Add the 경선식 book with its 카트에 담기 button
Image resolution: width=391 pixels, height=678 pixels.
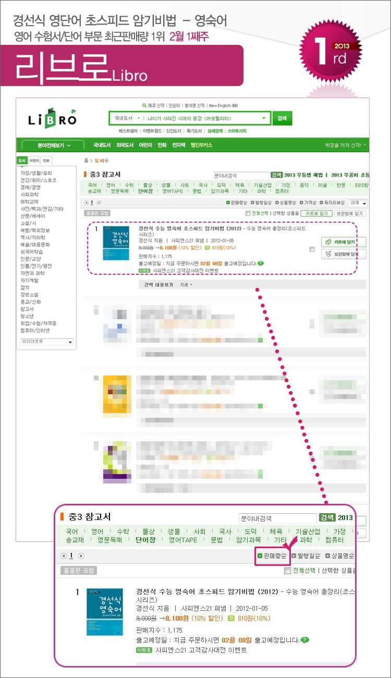click(x=343, y=242)
